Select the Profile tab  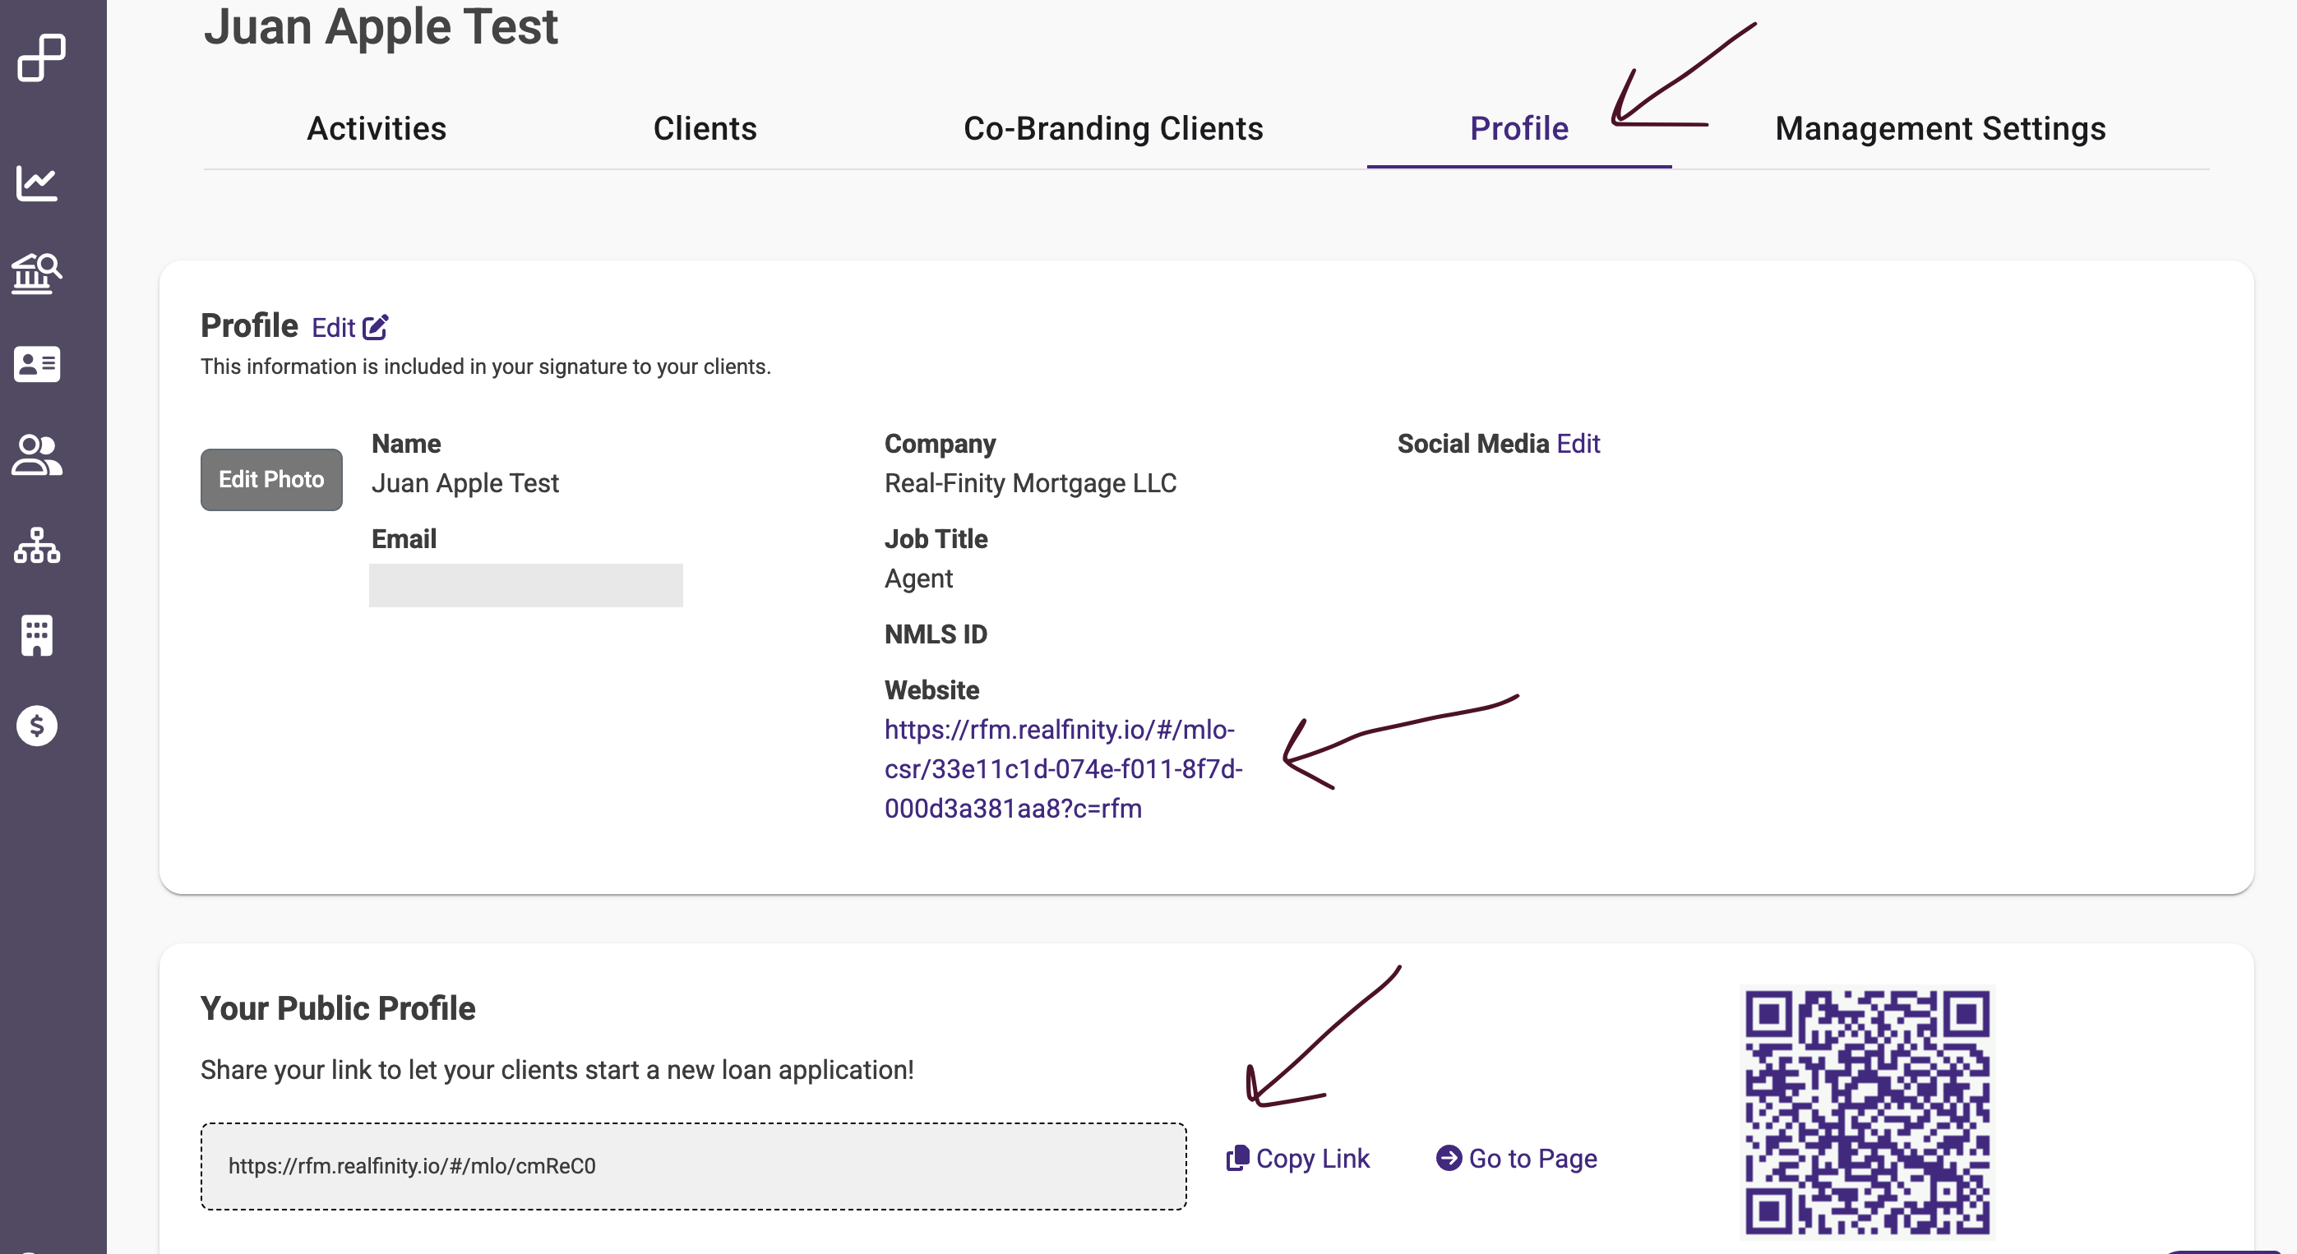click(x=1518, y=128)
